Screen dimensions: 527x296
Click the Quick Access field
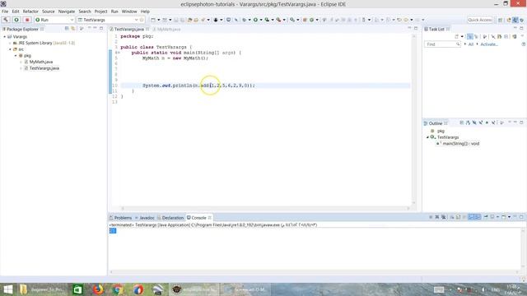coord(480,20)
